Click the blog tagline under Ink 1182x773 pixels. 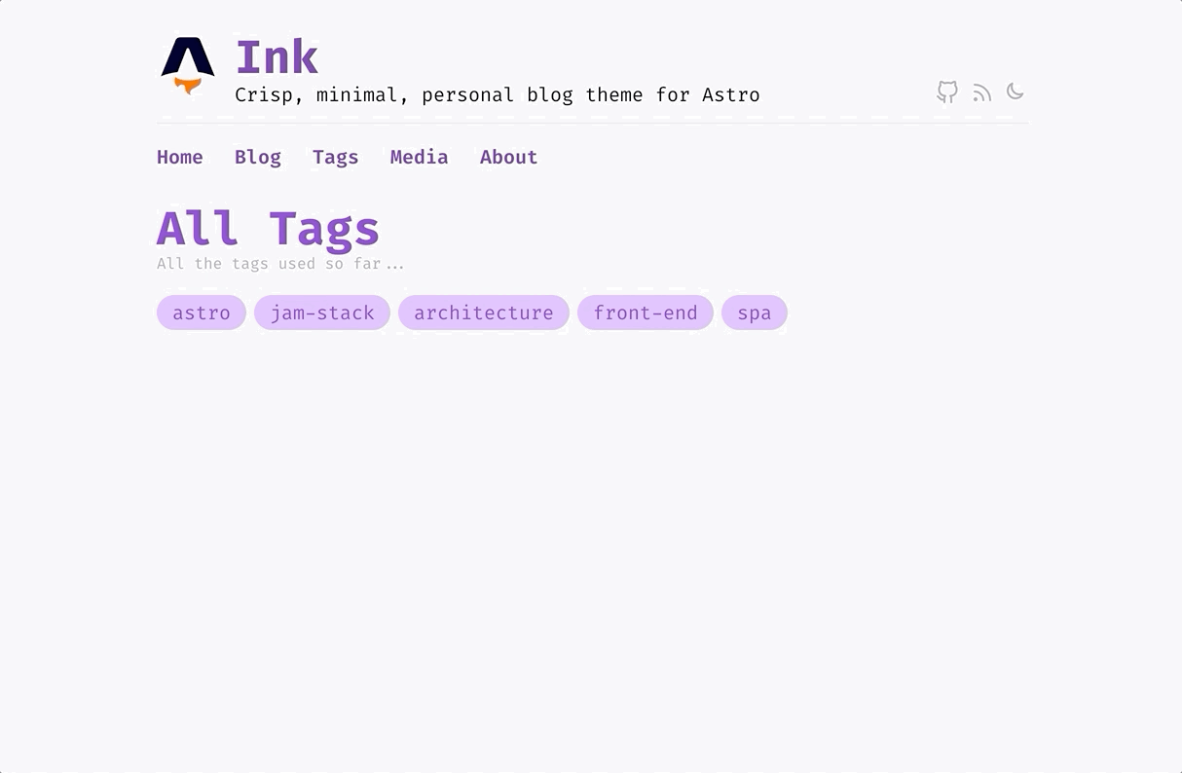click(498, 95)
